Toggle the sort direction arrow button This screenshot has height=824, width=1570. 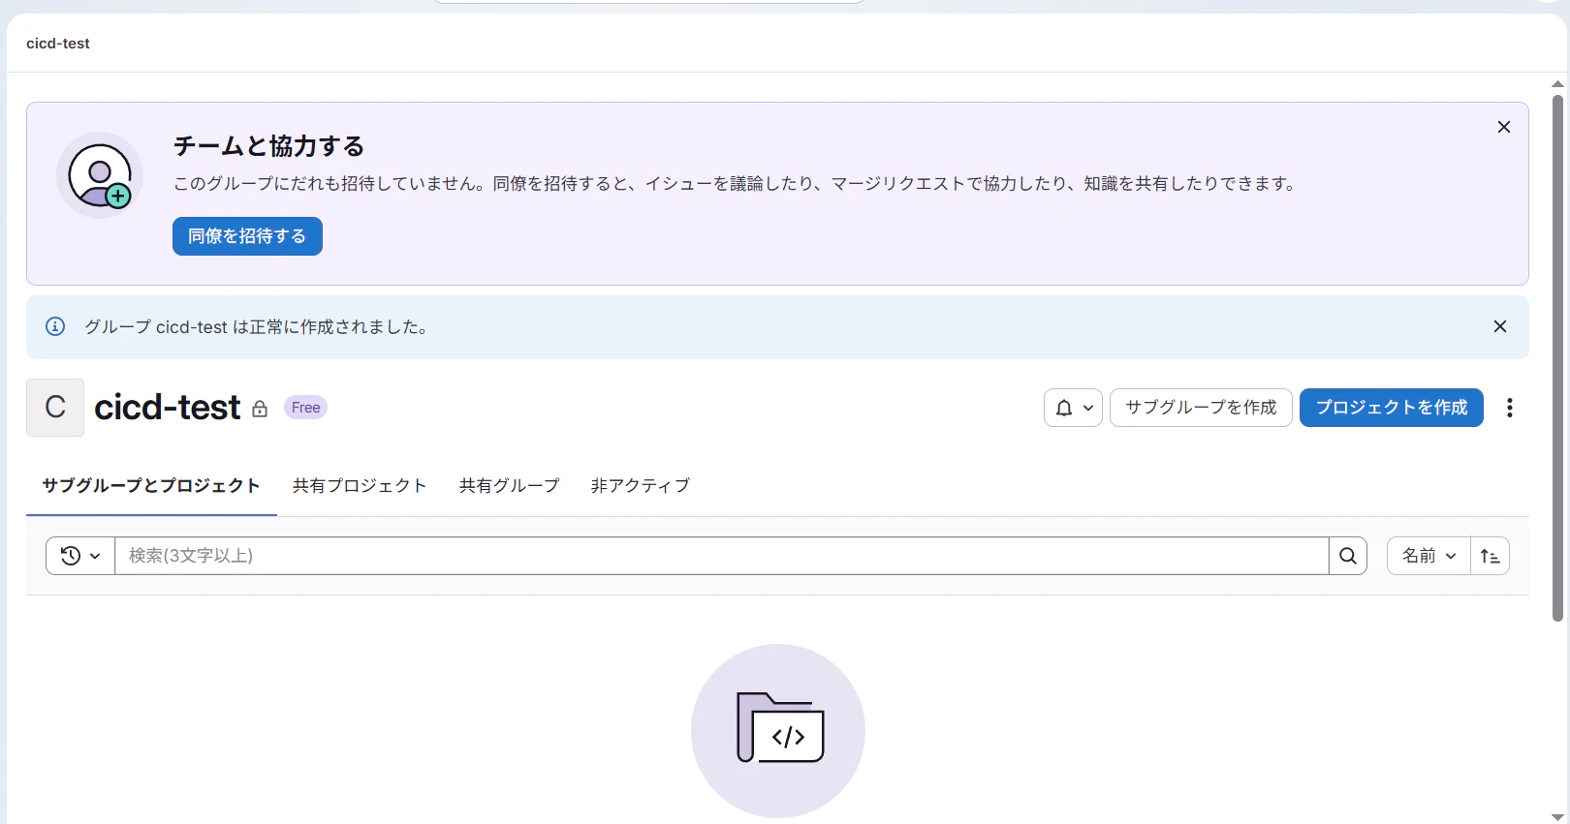click(1491, 556)
